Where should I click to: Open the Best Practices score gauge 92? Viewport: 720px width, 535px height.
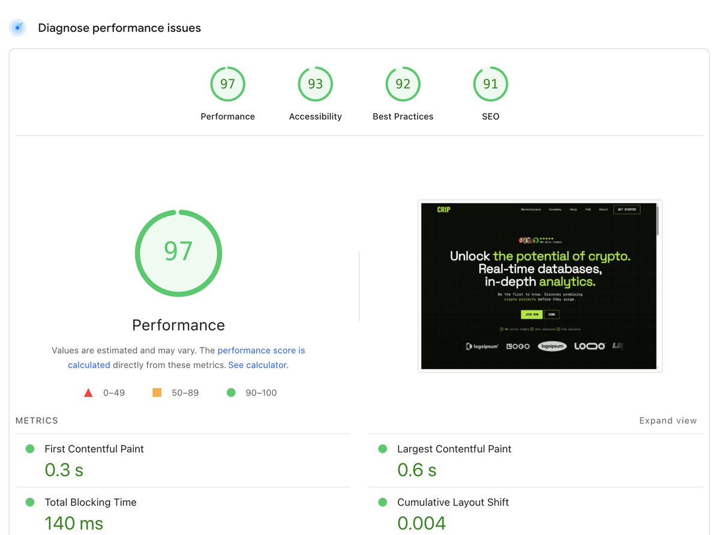click(x=403, y=84)
